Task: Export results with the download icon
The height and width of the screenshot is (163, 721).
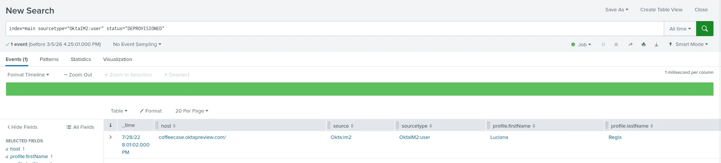Action: tap(656, 44)
